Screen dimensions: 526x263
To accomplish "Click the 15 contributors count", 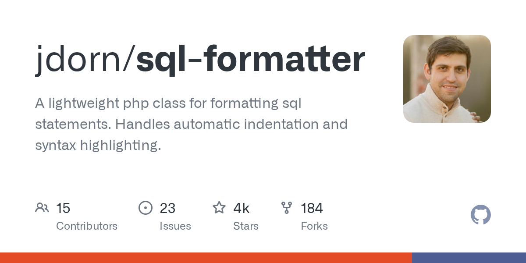I will [63, 208].
